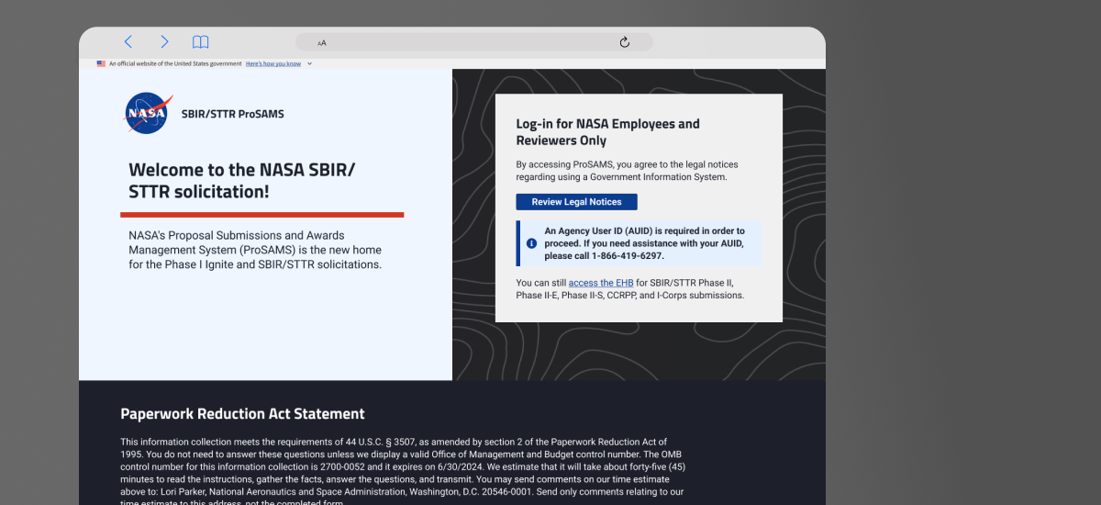This screenshot has height=505, width=1101.
Task: Click the Paperwork Reduction Act body paragraph
Action: 403,473
